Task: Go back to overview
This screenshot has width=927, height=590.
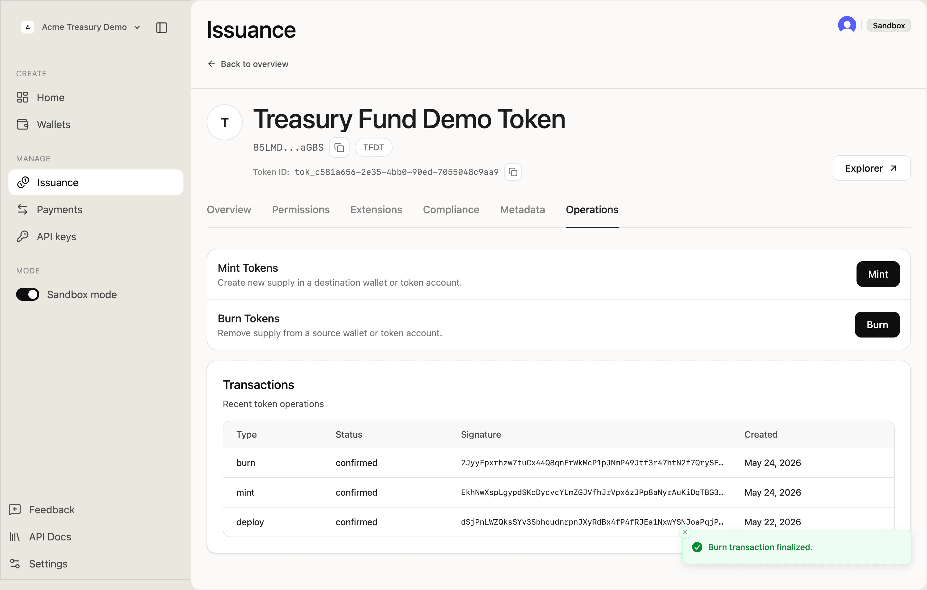Action: point(248,64)
